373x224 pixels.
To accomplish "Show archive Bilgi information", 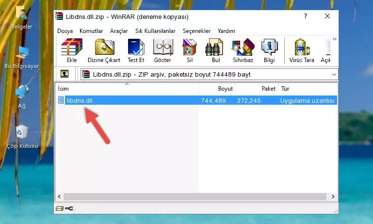I will pyautogui.click(x=269, y=50).
